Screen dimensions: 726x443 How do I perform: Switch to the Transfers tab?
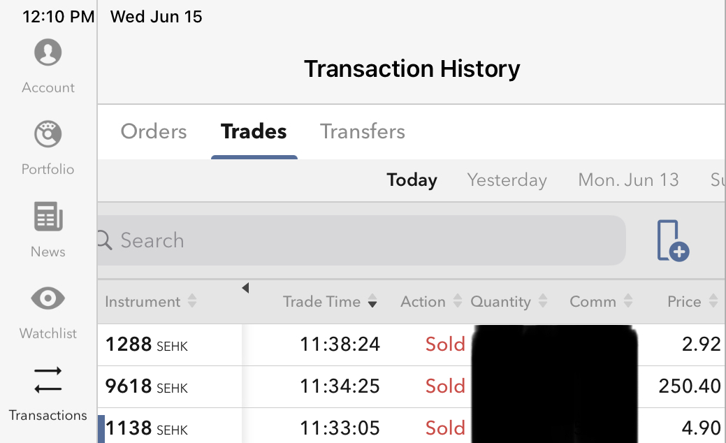click(x=363, y=131)
